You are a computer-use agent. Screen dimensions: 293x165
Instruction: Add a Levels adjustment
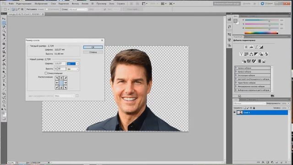251,47
